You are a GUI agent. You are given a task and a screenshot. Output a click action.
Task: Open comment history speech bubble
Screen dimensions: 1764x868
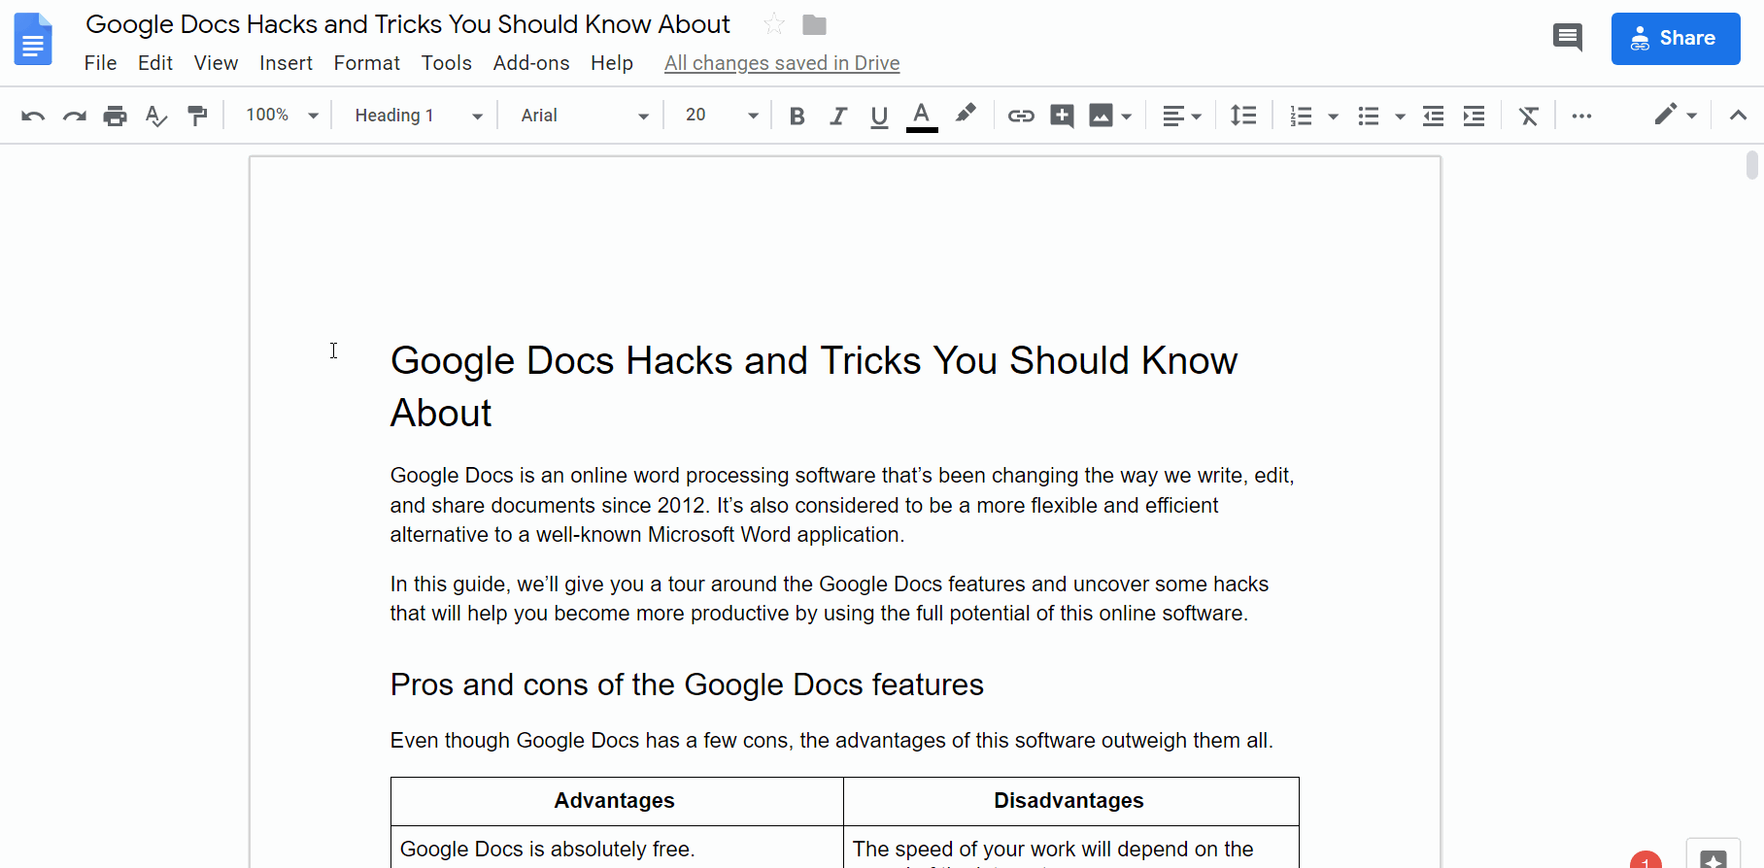tap(1567, 38)
